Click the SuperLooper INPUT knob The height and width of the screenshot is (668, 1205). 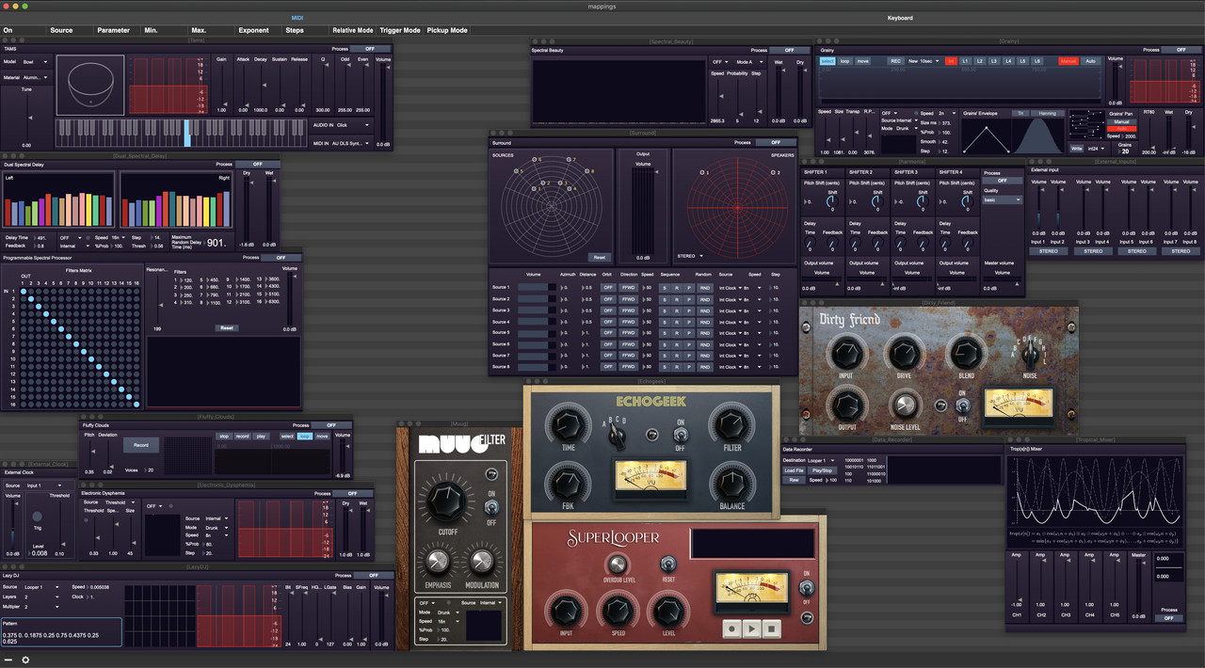565,612
